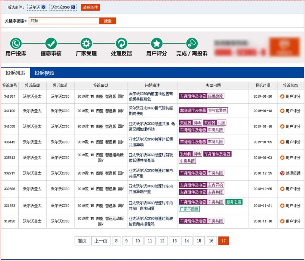
Task: Open complaint number 341035
Action: pos(10,126)
